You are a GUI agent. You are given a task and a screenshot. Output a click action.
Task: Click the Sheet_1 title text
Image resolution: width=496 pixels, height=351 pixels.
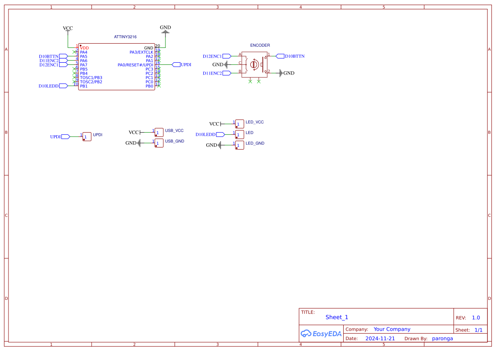point(336,317)
